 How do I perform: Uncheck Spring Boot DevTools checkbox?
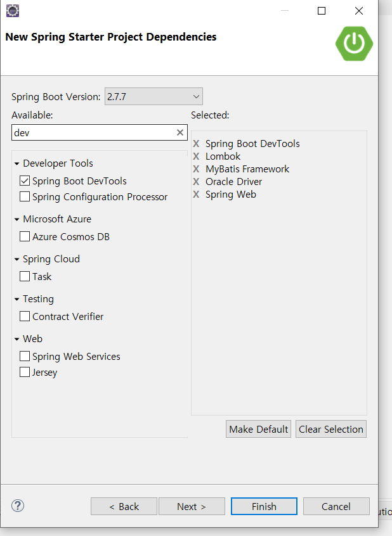(x=25, y=181)
